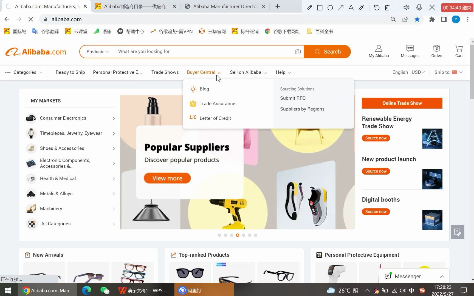
Task: Open the Products search type dropdown
Action: 97,52
